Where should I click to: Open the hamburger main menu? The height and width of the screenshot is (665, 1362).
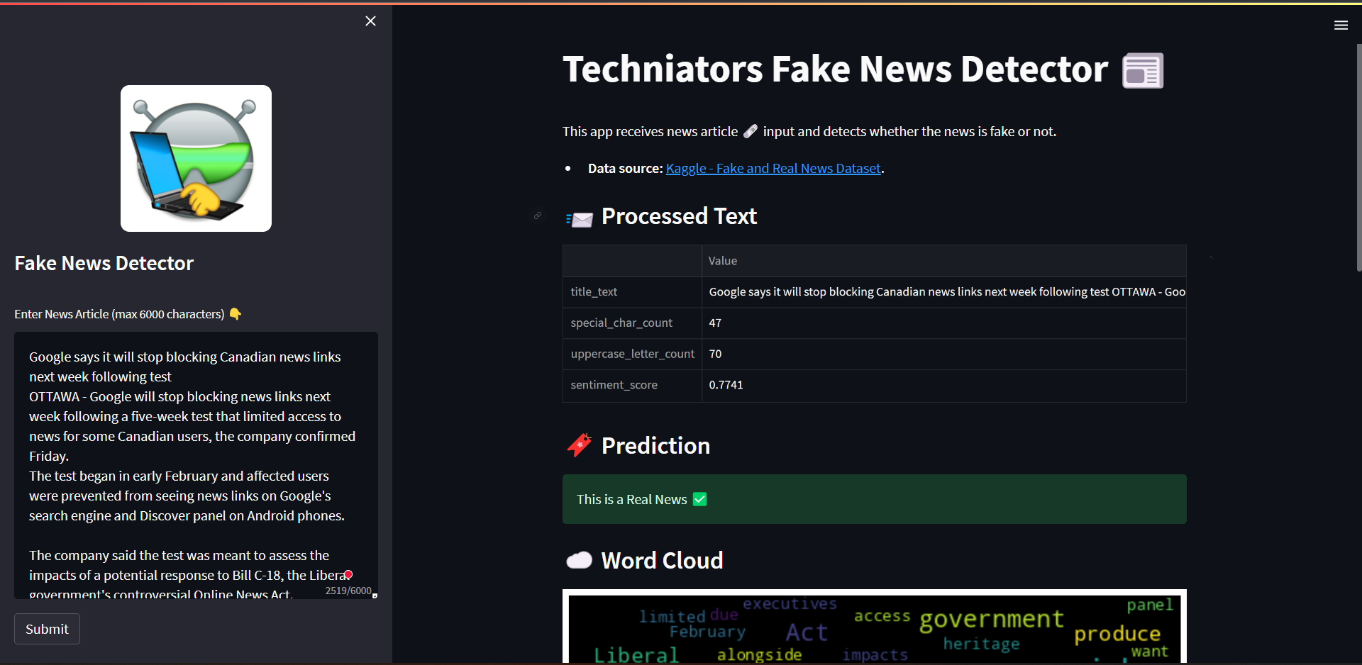tap(1341, 26)
